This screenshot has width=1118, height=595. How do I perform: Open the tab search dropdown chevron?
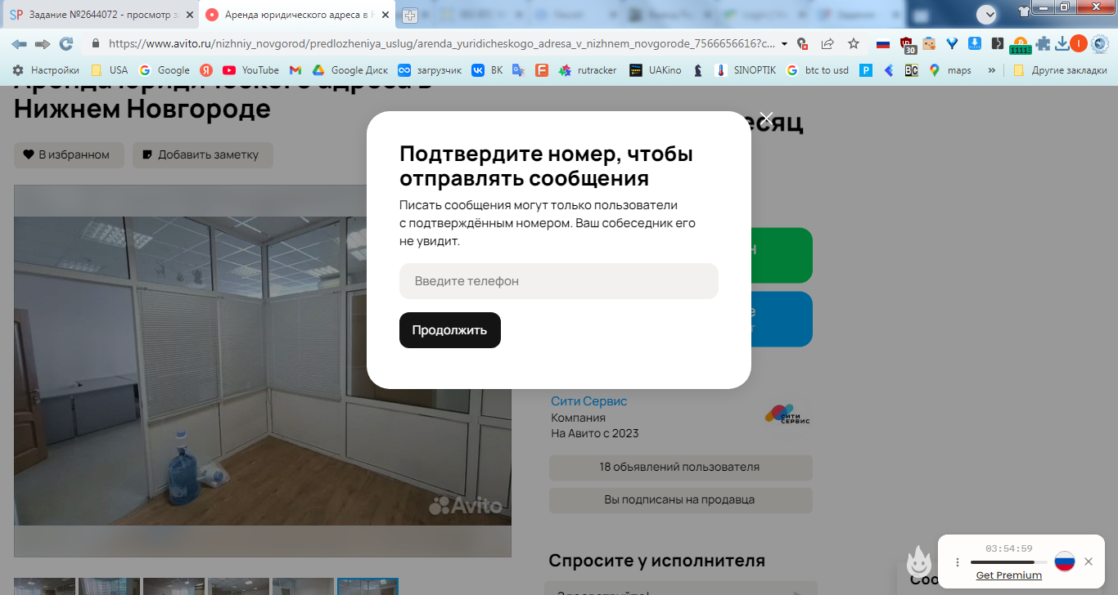click(x=987, y=14)
